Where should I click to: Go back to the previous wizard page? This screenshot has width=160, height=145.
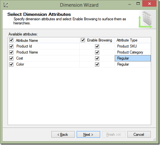point(63,135)
